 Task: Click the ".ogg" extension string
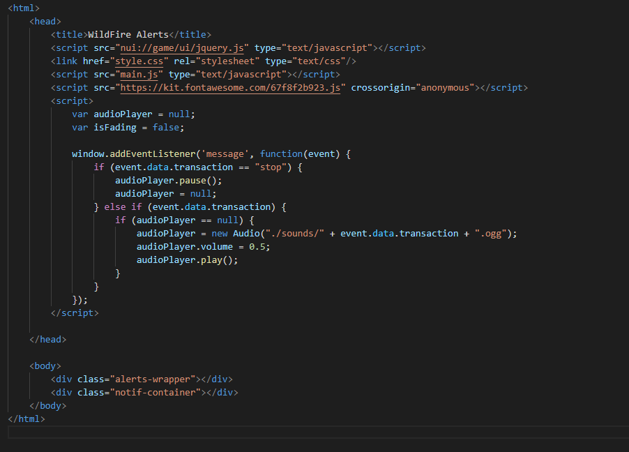pyautogui.click(x=492, y=234)
